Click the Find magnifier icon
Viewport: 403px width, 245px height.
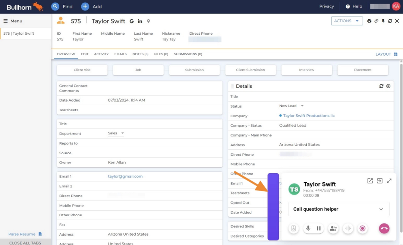[55, 6]
